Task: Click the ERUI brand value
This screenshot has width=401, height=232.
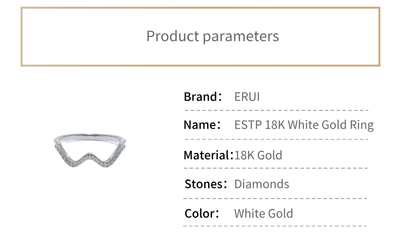Action: pos(247,97)
